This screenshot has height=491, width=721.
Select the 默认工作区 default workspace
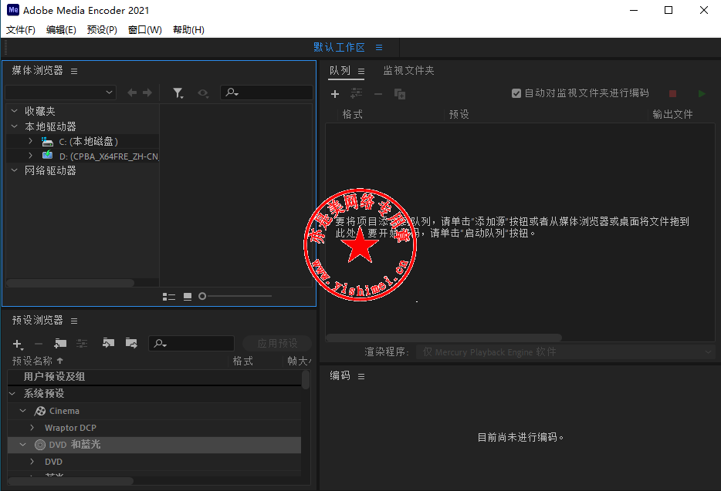click(339, 47)
